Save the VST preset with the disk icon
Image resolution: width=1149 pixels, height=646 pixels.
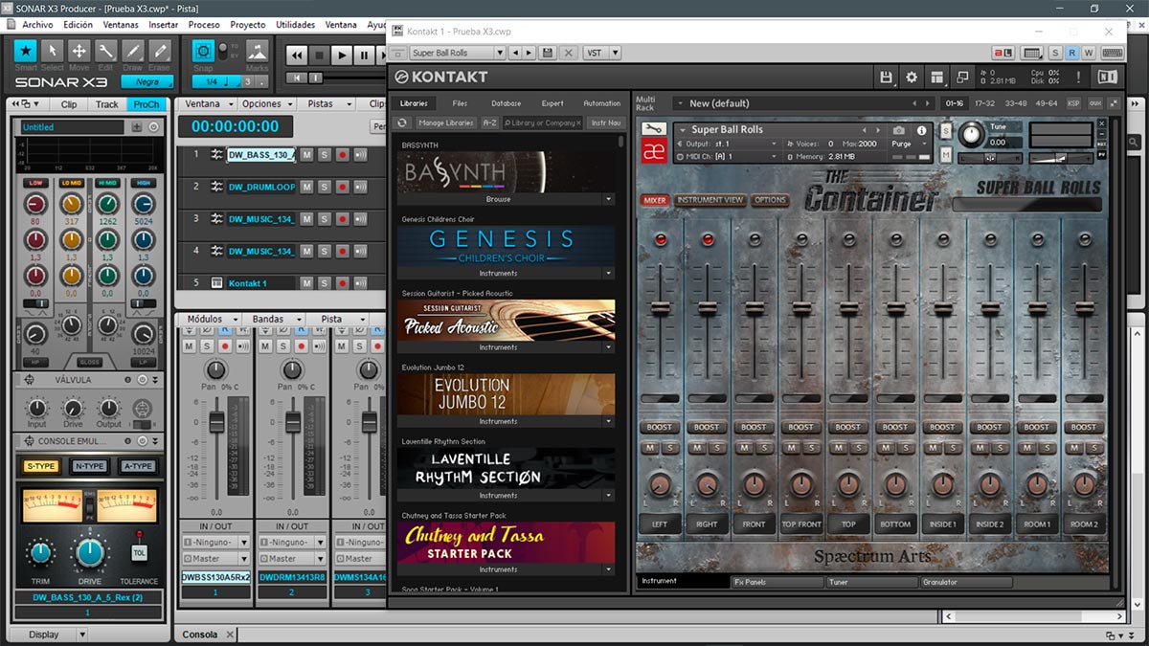coord(548,53)
